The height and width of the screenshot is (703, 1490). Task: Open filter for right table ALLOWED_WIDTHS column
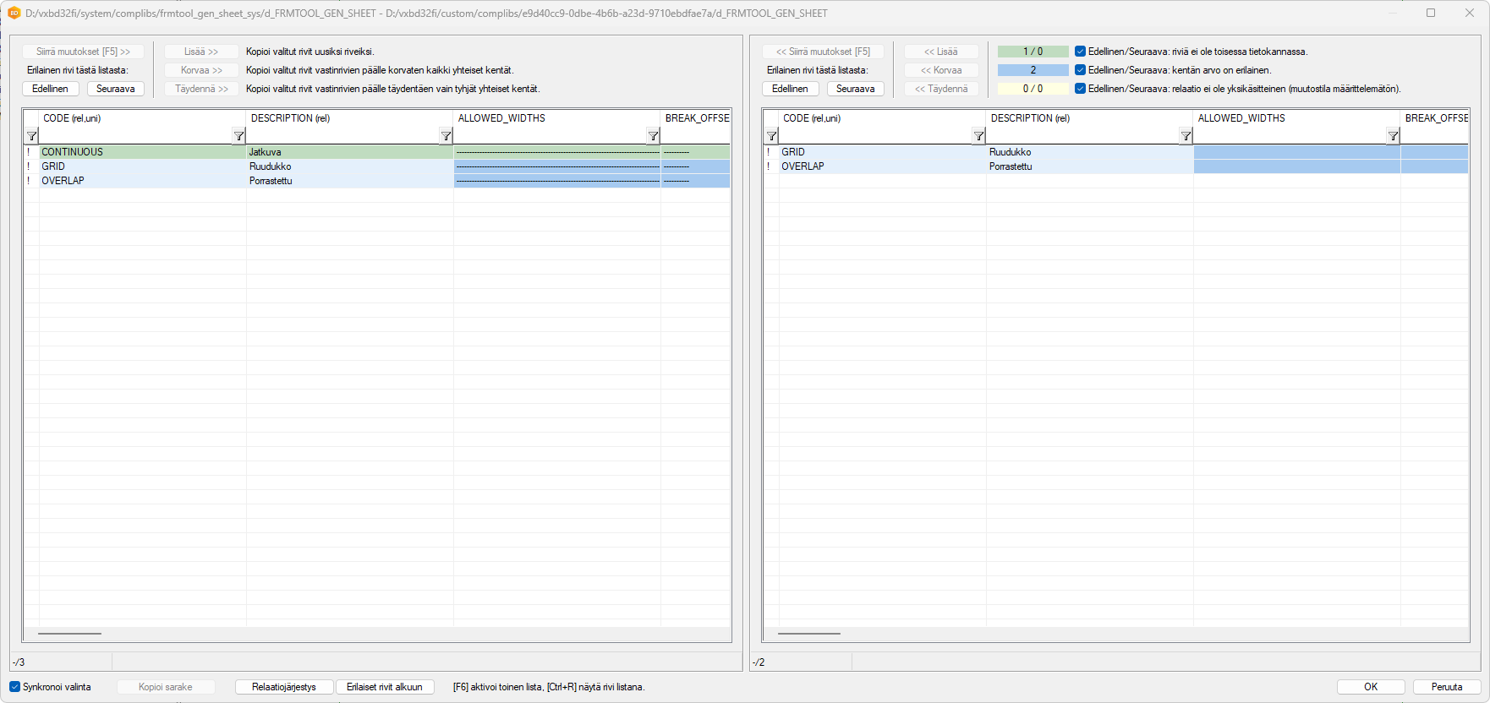tap(1393, 136)
